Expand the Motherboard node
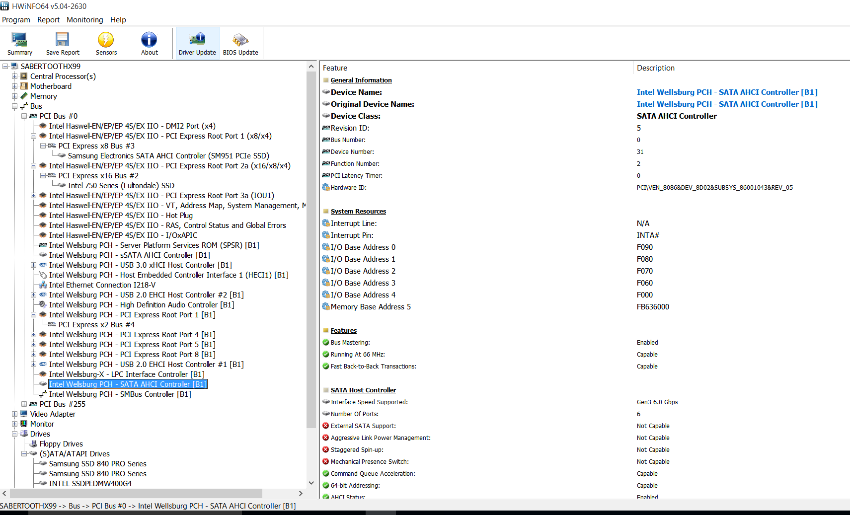Viewport: 850px width, 515px height. click(14, 86)
